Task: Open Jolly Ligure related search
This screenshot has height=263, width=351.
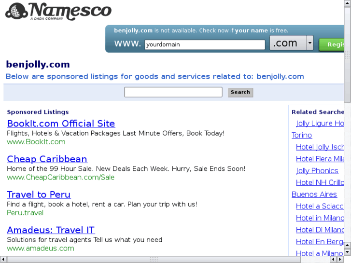Action: [320, 124]
